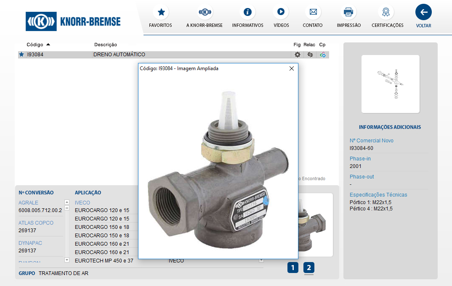Image resolution: width=452 pixels, height=286 pixels.
Task: Close the Imagem Ampliada popup
Action: tap(292, 68)
